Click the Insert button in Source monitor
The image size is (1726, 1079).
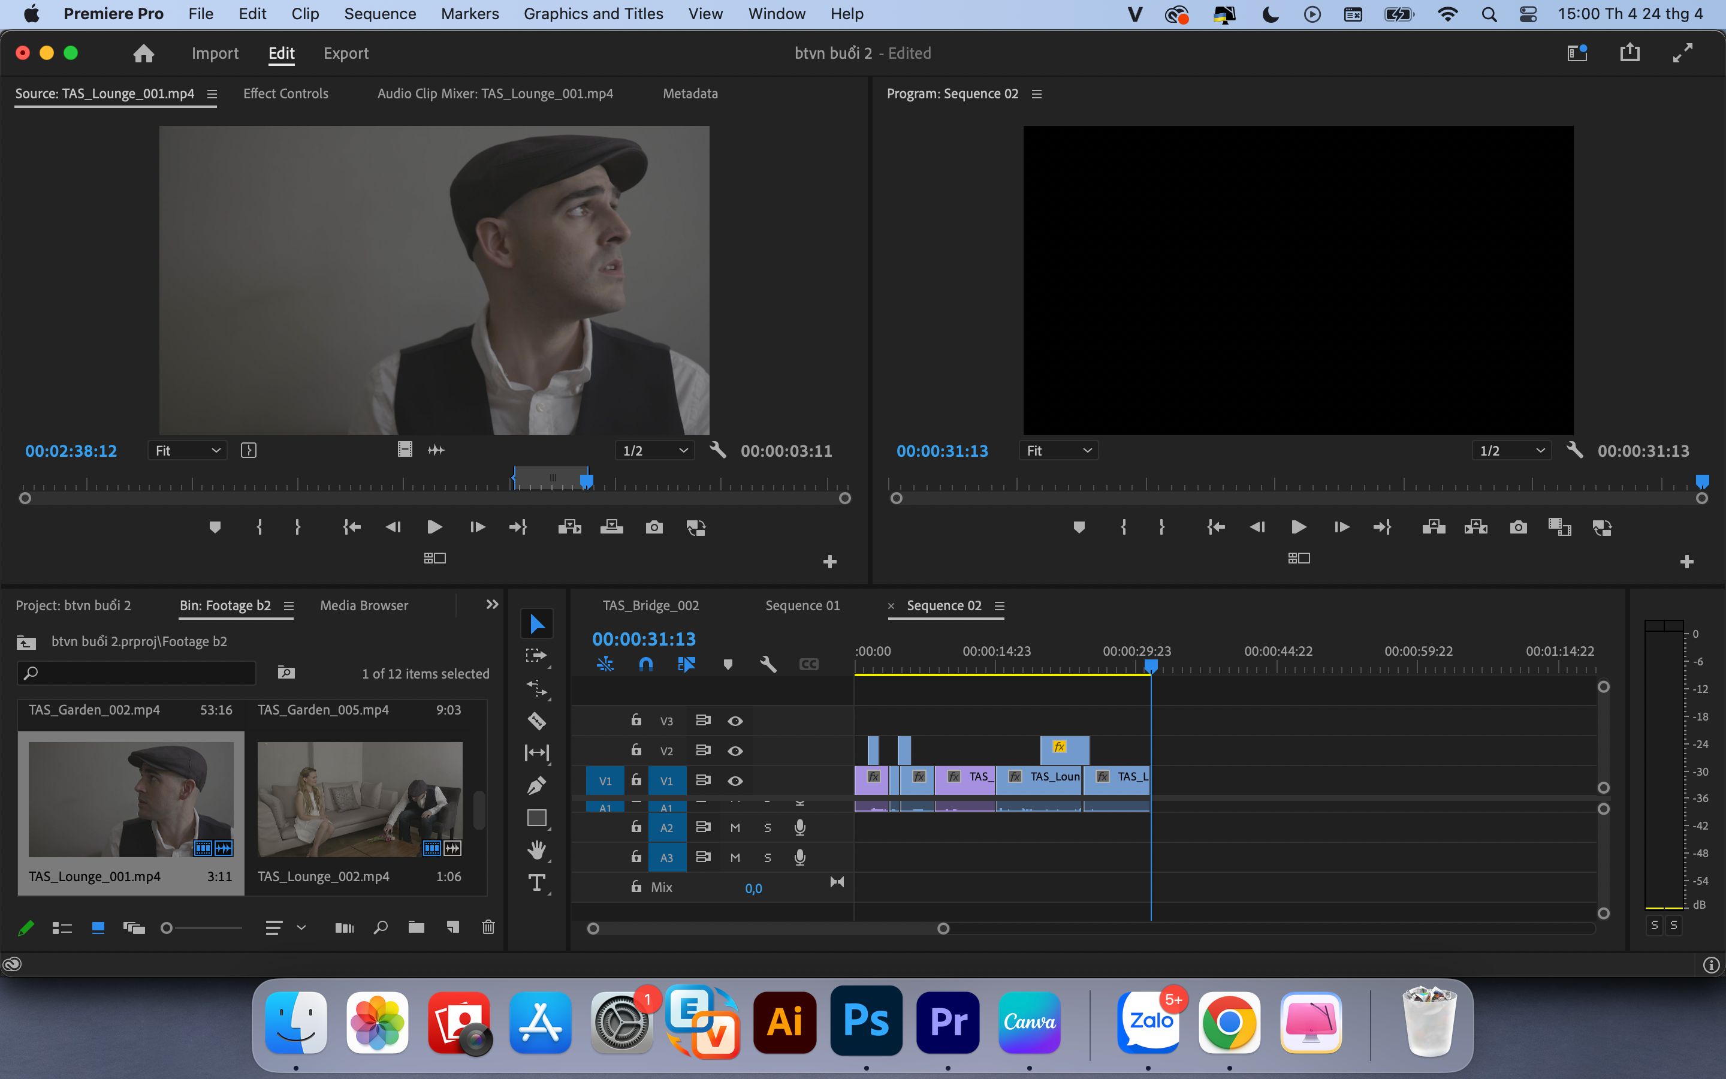tap(569, 528)
